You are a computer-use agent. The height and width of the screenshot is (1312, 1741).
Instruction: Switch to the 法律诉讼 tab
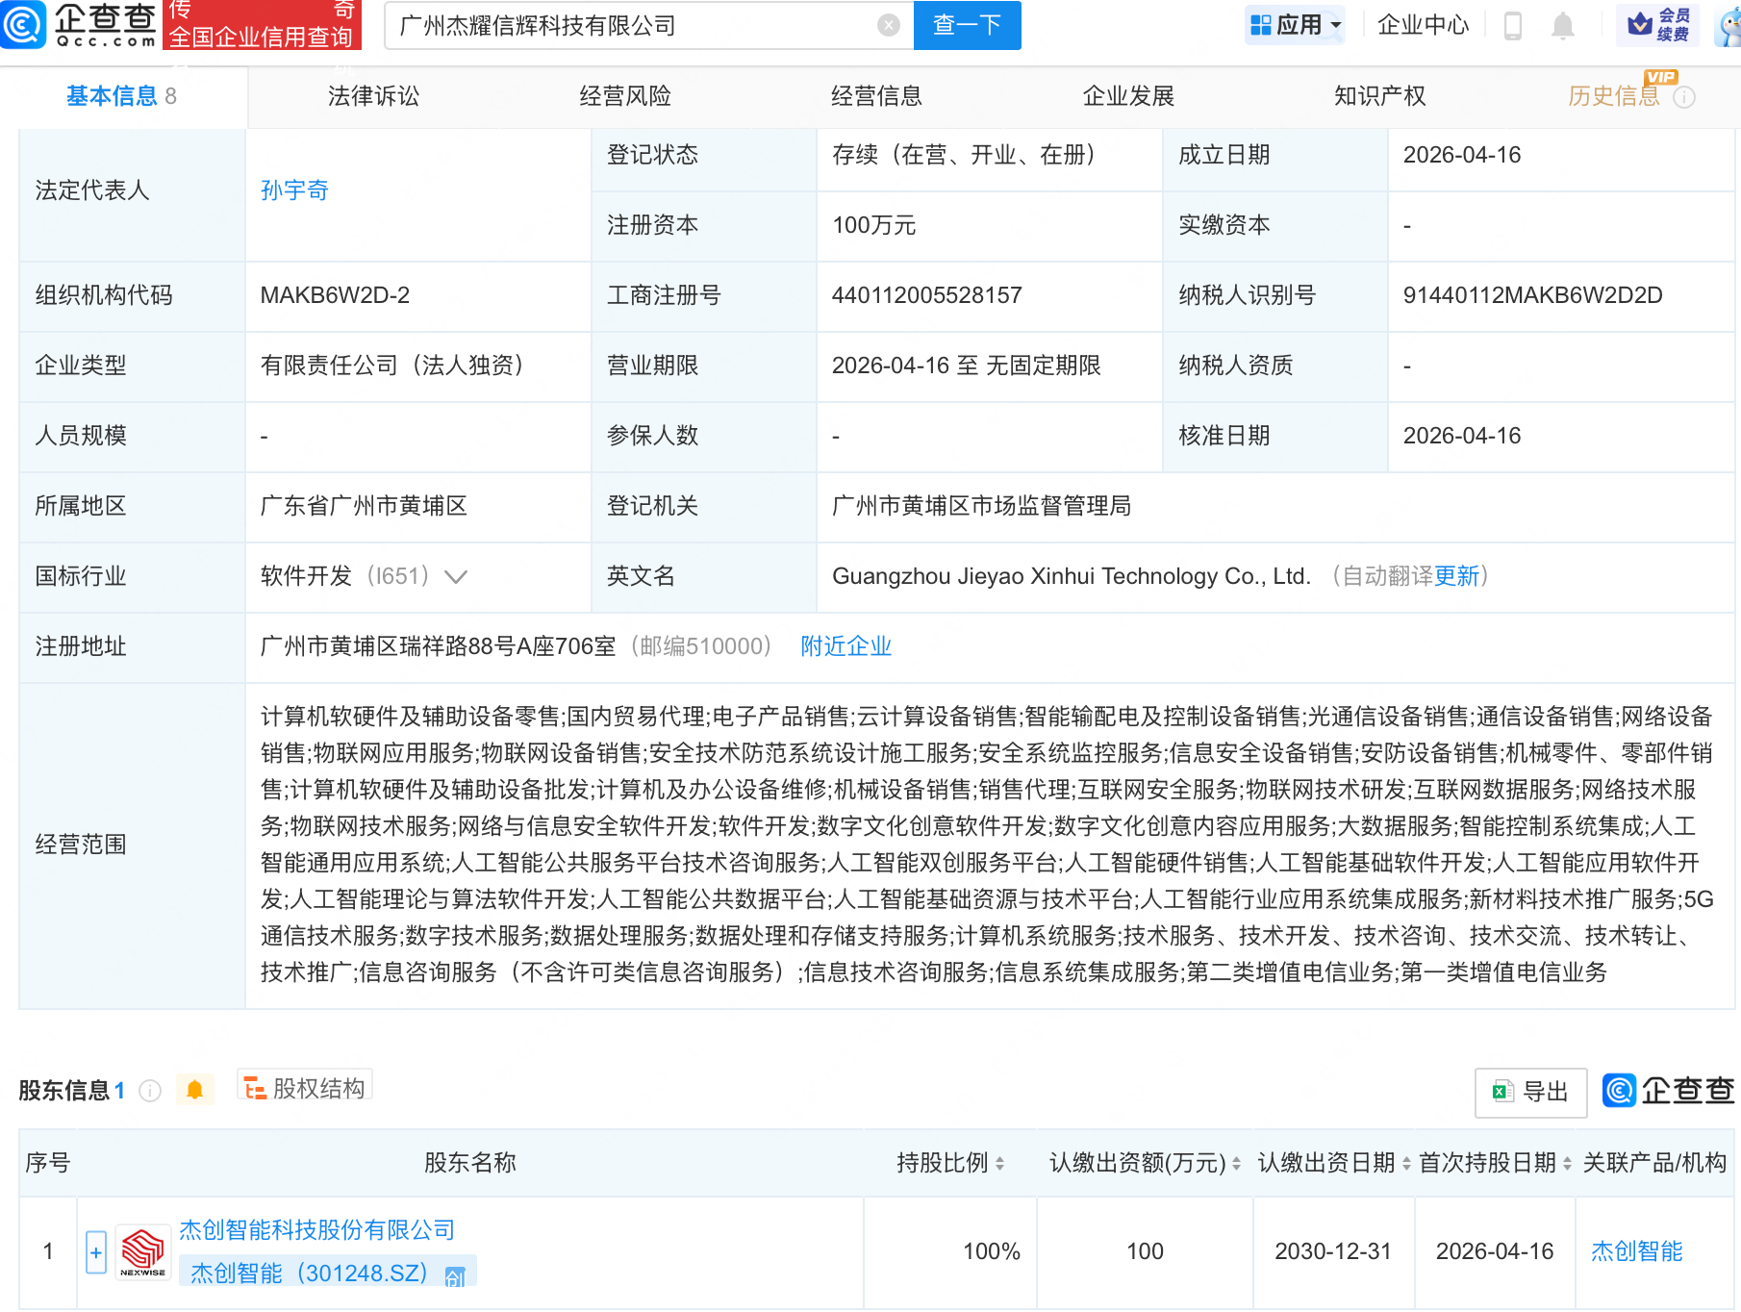point(373,96)
